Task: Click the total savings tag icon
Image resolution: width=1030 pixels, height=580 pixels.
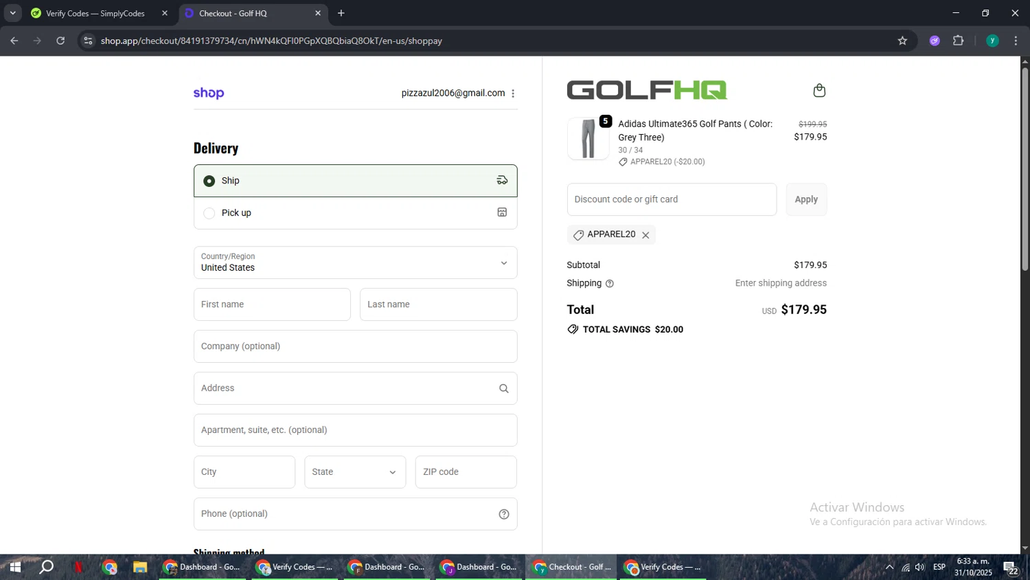Action: coord(573,330)
